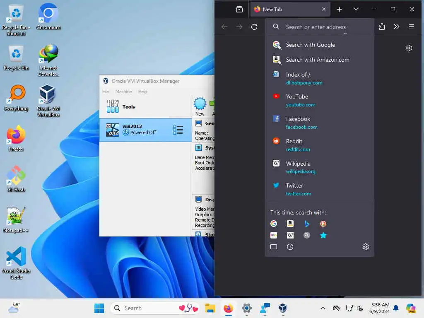This screenshot has height=318, width=424.
Task: Open Recycle Bin - Shortcut on the desktop
Action: [x=16, y=20]
